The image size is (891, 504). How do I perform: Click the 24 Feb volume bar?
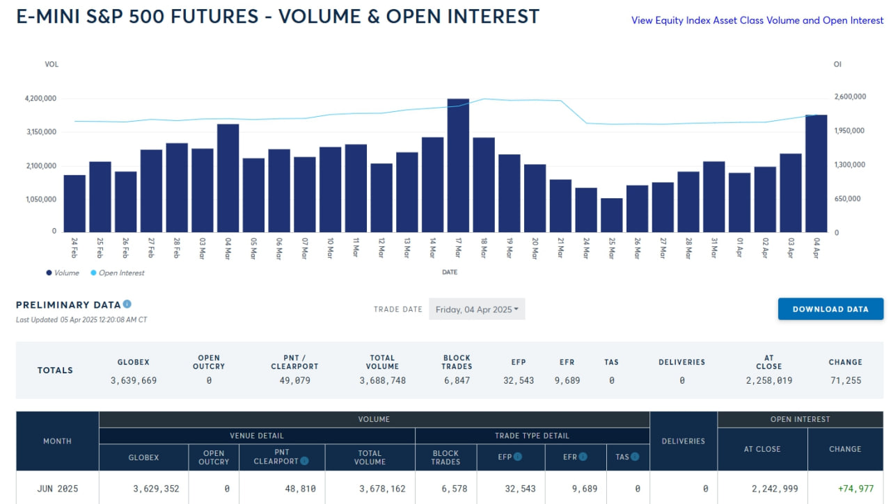pyautogui.click(x=74, y=204)
